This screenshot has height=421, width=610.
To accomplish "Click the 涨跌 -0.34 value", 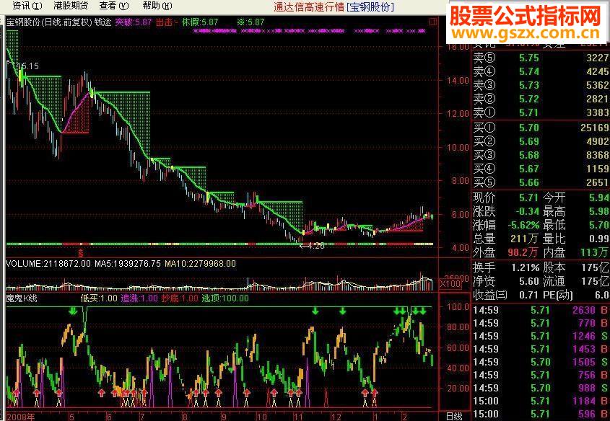I will (x=528, y=211).
